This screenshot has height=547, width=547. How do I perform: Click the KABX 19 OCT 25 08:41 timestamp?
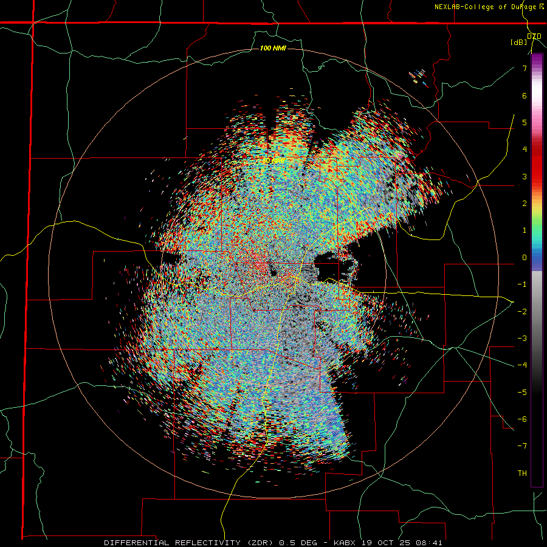tap(388, 543)
